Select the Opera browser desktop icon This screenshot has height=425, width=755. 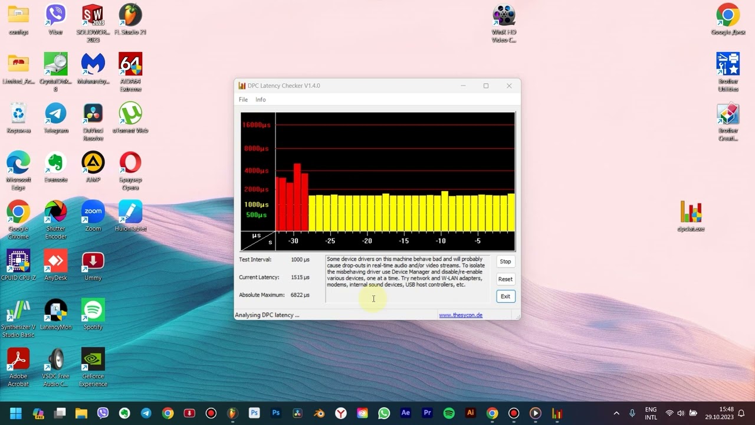pos(130,171)
